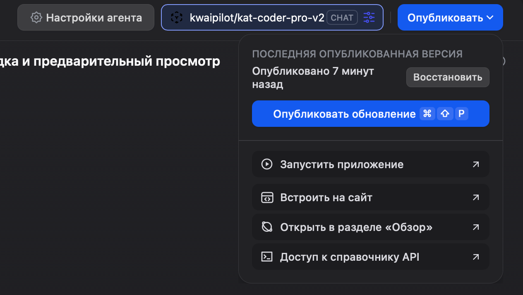Click the external-link arrow on Открыть в разделе «Обзор»

(x=475, y=227)
